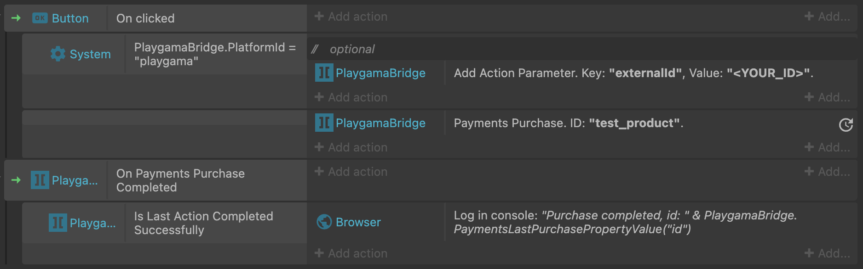Image resolution: width=863 pixels, height=269 pixels.
Task: Select the PlaygamaBridge.PlatformId = "playgama" condition
Action: pyautogui.click(x=216, y=54)
